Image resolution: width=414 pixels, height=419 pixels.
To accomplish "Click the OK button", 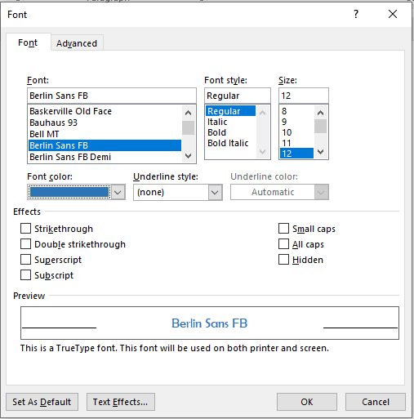I will point(307,402).
